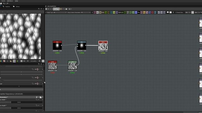
Task: Open the Help menu
Action: (16, 1)
